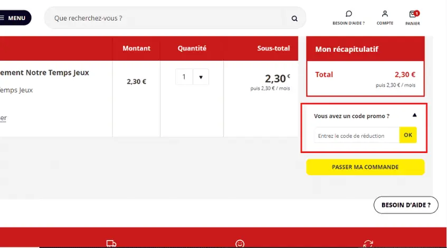Open the floating 'BESOIN D'AIDE ?' button

point(406,205)
